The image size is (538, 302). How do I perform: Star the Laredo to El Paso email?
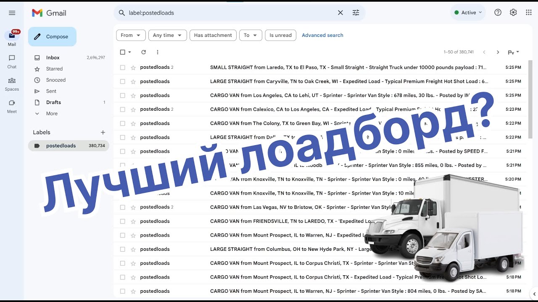(x=133, y=68)
